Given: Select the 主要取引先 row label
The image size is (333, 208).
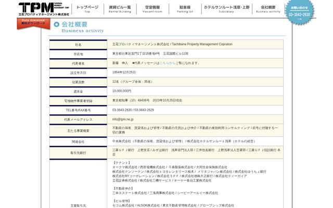Looking at the screenshot, I should tap(78, 206).
